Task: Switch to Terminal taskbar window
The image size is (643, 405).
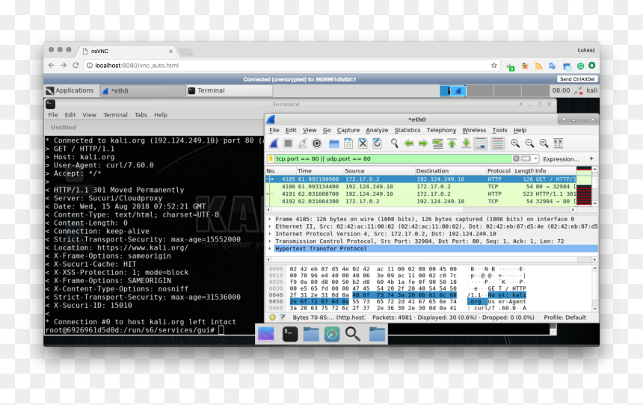Action: [230, 90]
